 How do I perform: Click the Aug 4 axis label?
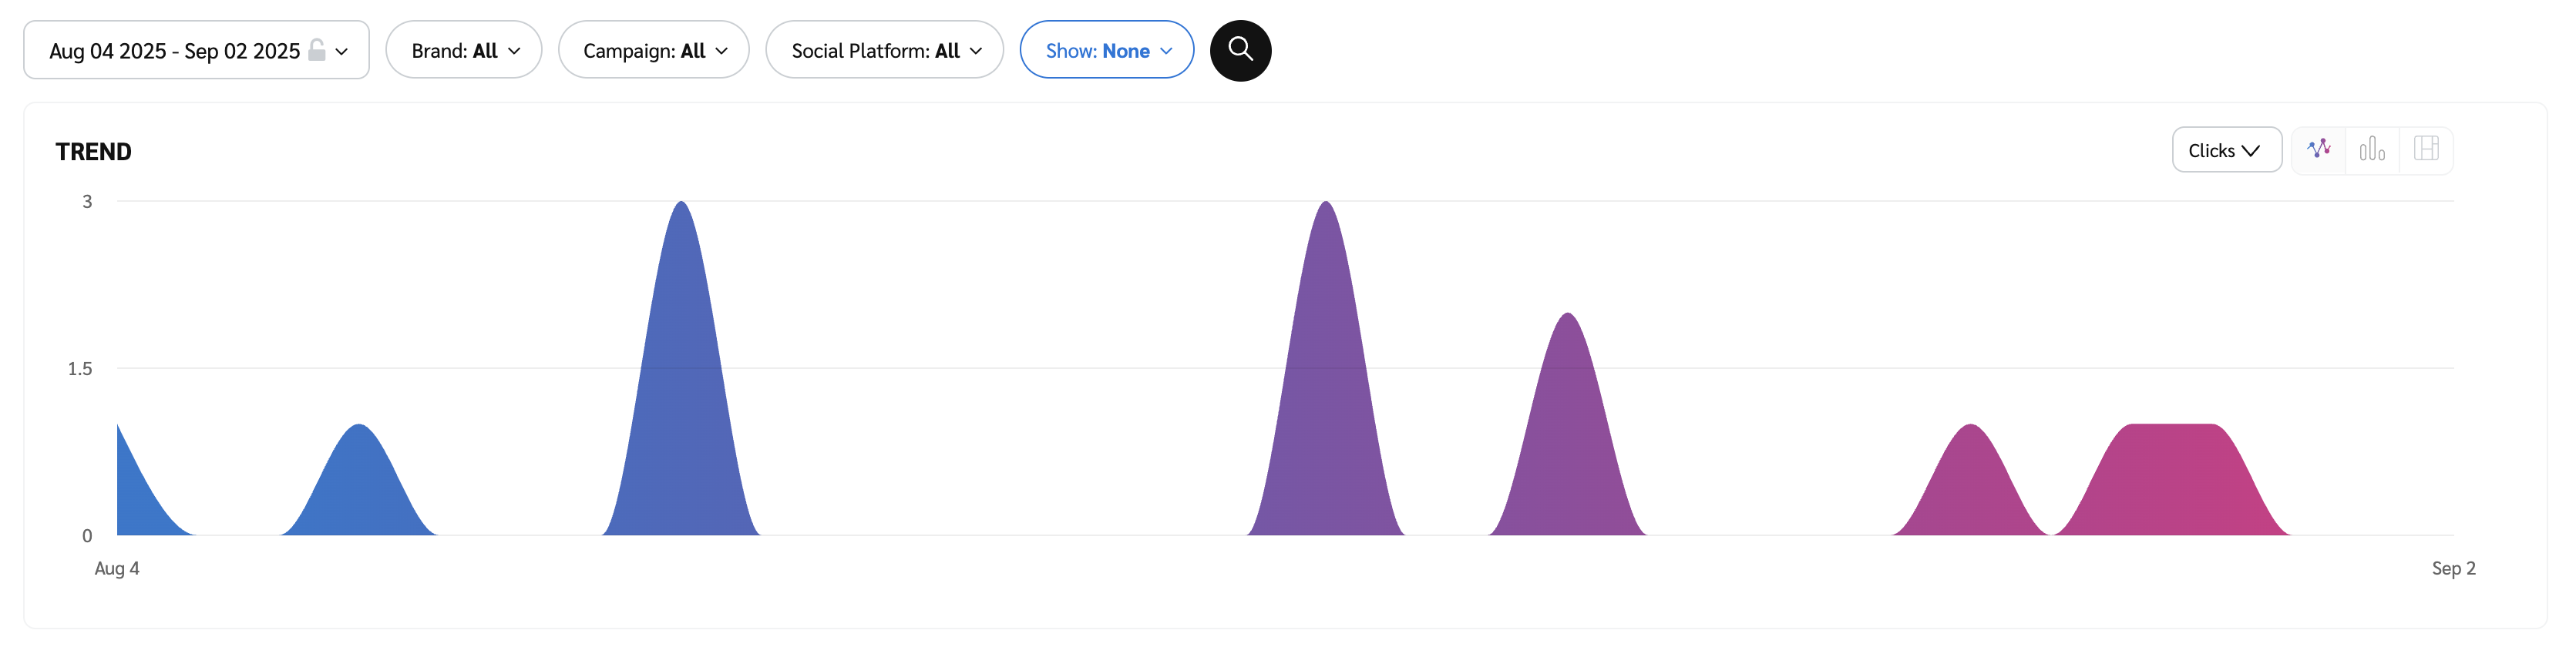pyautogui.click(x=117, y=568)
